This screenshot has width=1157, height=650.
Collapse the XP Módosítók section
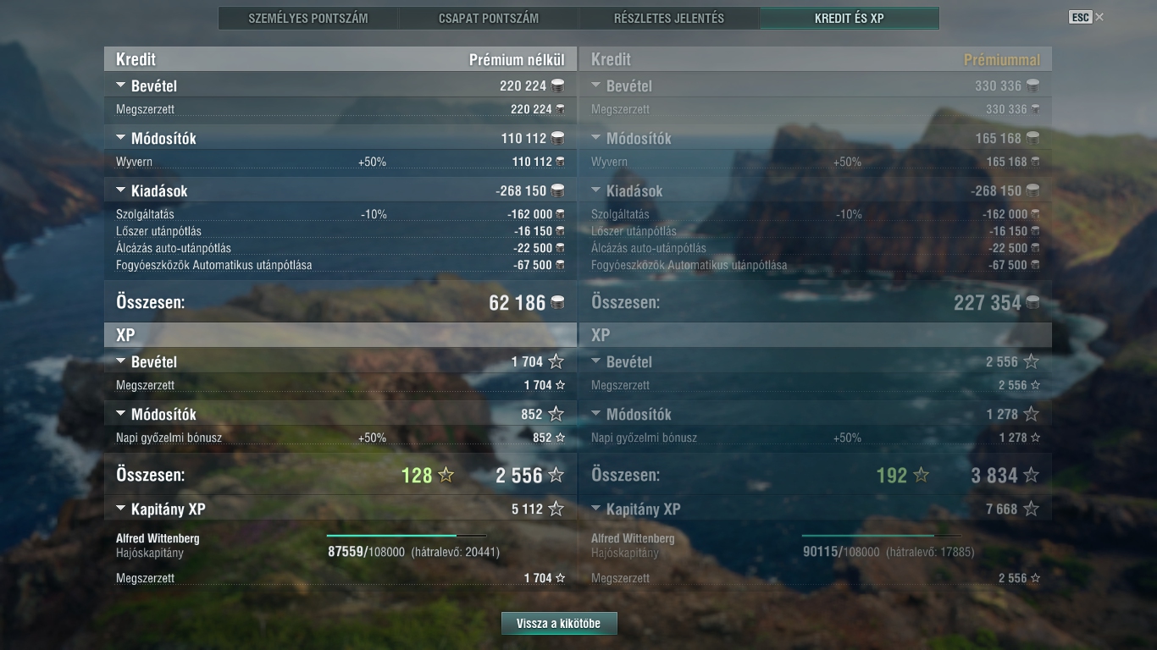[x=121, y=414]
